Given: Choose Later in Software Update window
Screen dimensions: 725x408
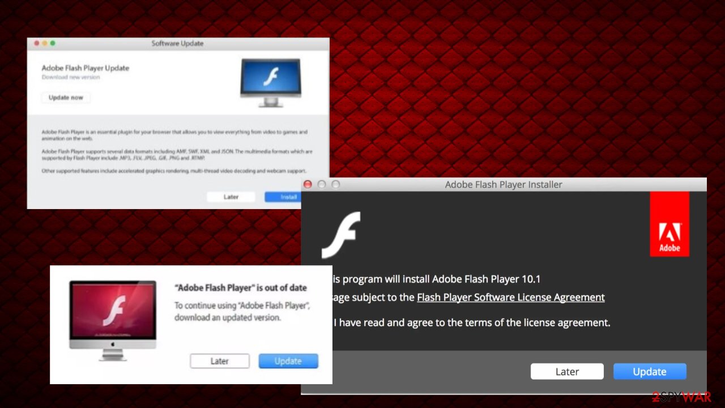Looking at the screenshot, I should tap(231, 197).
